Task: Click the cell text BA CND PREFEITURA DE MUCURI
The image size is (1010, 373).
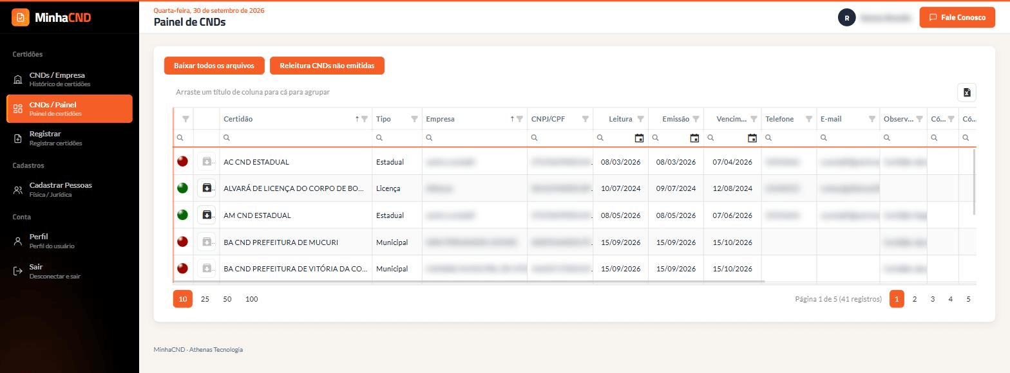Action: click(281, 242)
